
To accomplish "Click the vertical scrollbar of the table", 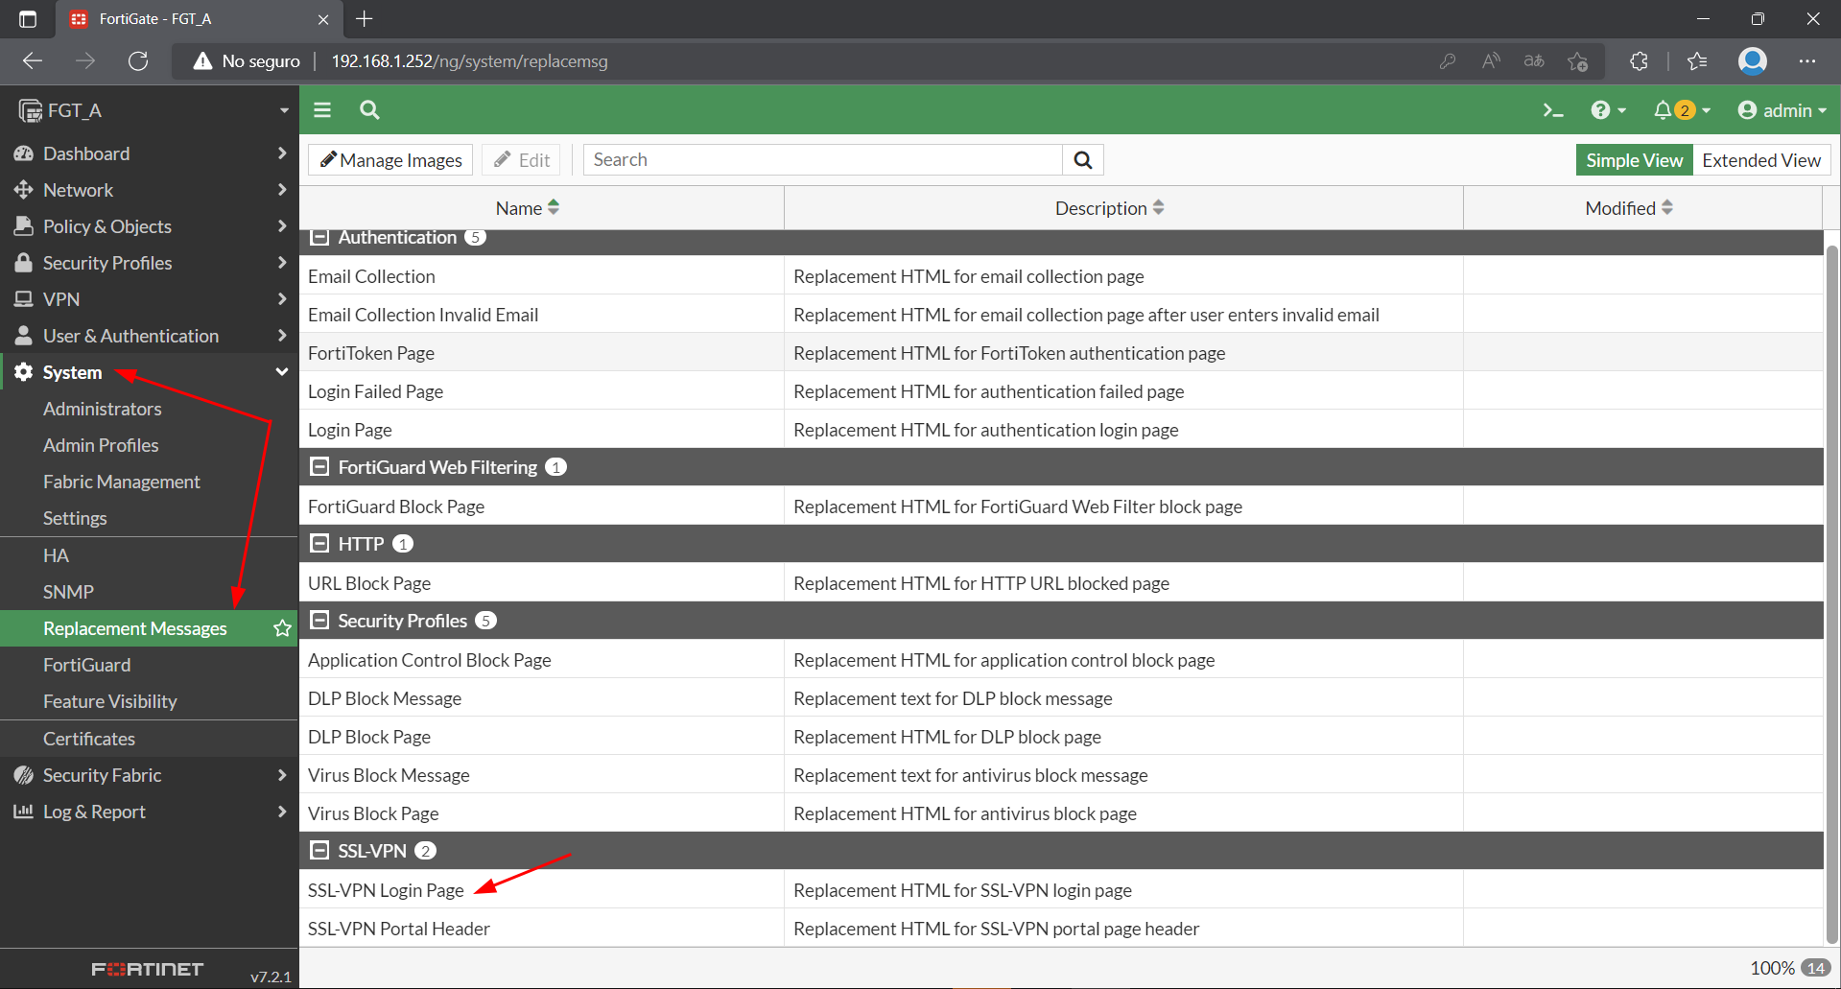I will point(1831,576).
